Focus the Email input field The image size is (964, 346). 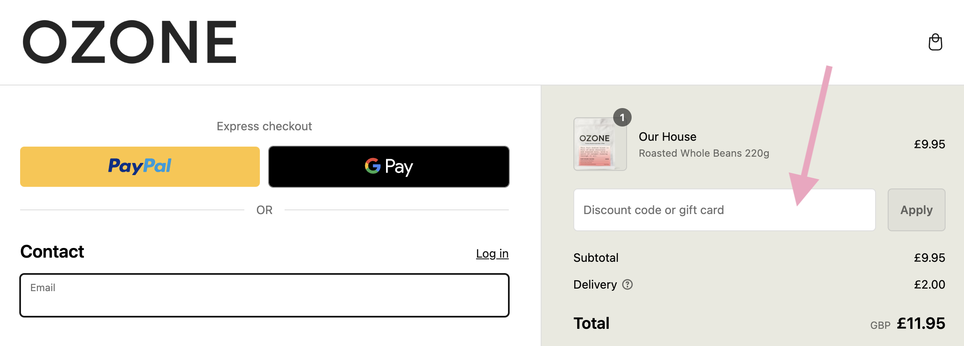click(x=264, y=295)
